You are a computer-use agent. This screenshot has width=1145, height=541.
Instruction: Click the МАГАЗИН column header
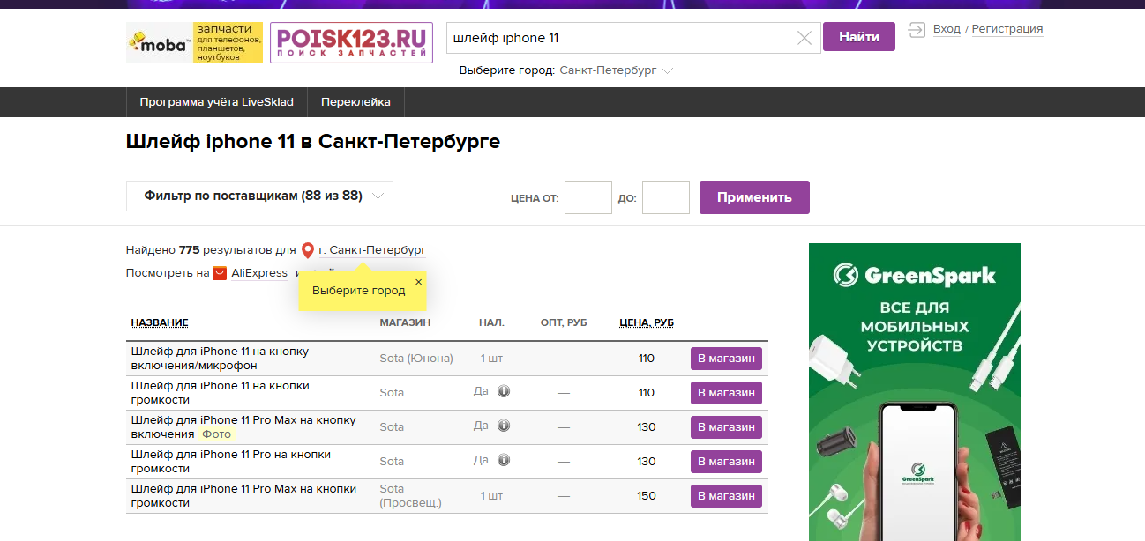pos(405,322)
